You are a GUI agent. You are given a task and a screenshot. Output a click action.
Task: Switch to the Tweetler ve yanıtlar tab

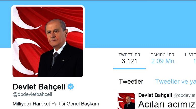click(x=176, y=82)
